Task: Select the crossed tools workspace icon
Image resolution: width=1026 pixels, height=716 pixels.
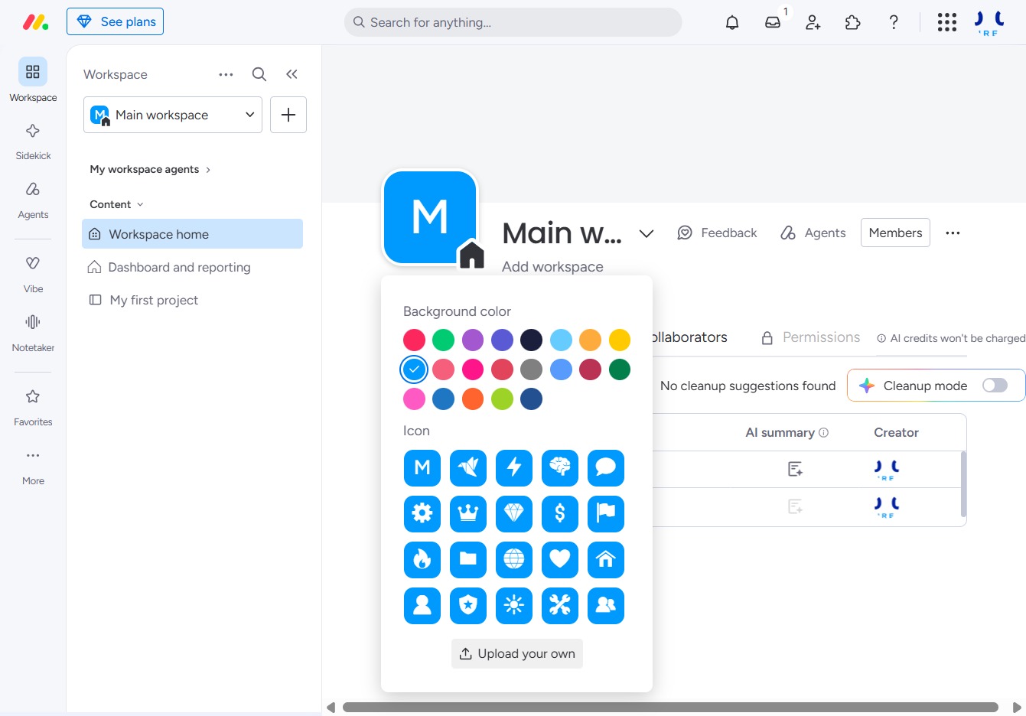Action: point(560,605)
